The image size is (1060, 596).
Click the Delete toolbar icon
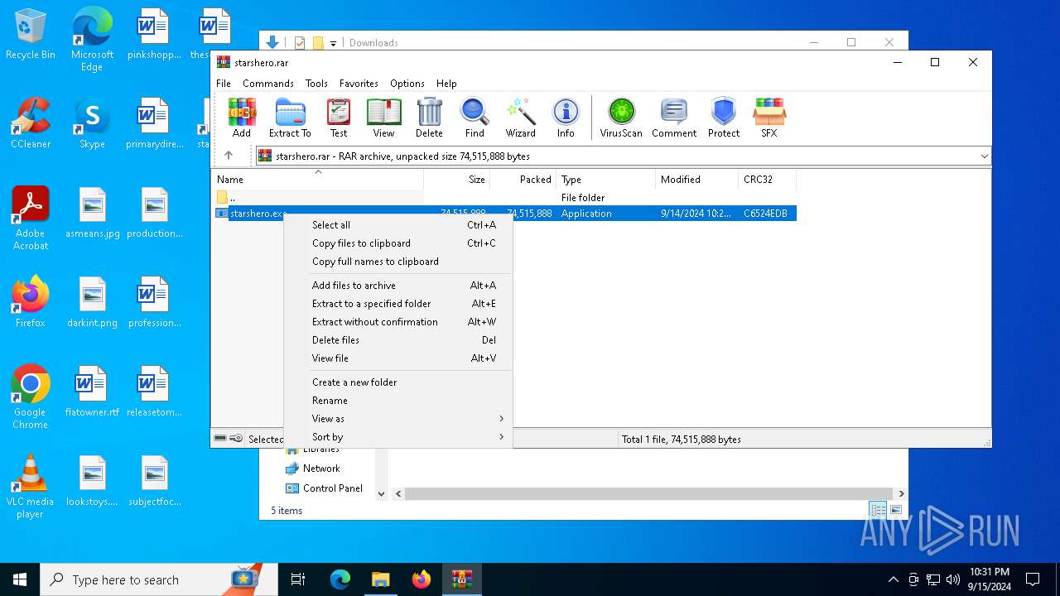click(429, 118)
